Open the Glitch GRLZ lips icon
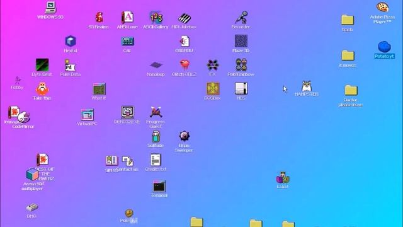The image size is (403, 227). coord(184,65)
